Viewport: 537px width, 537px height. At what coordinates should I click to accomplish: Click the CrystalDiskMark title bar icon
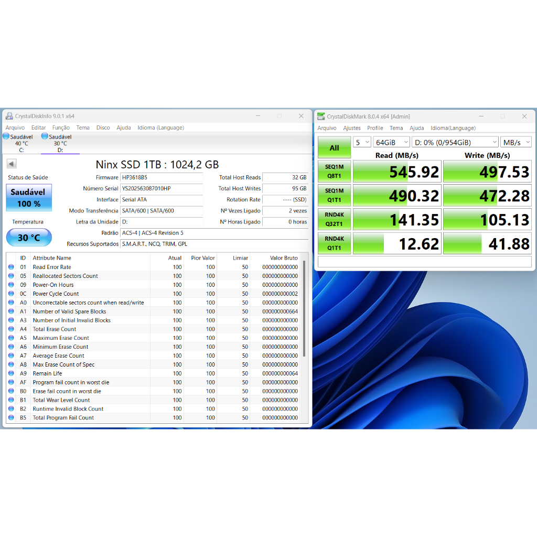pos(321,116)
